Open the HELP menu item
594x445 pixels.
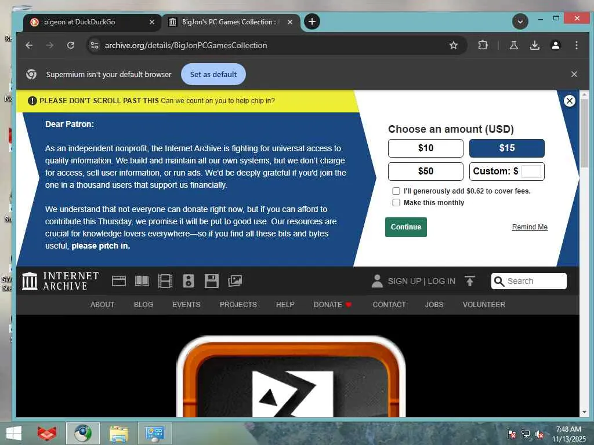point(285,305)
